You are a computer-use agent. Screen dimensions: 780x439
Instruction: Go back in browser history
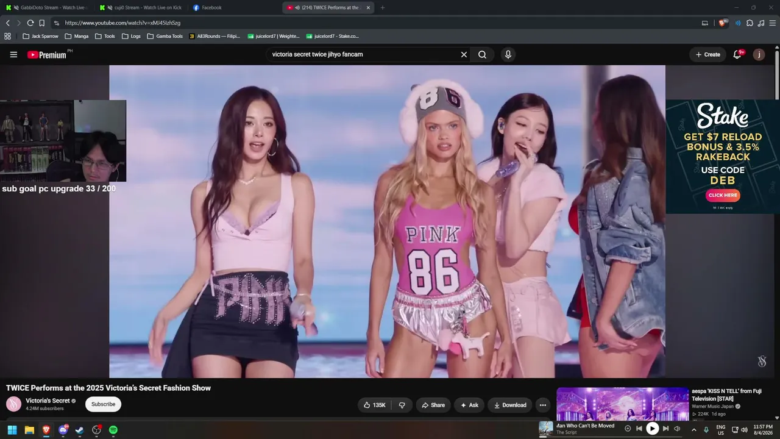tap(8, 23)
